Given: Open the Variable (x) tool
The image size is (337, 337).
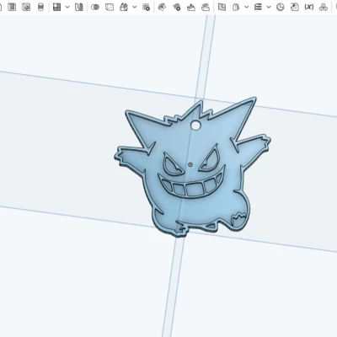Looking at the screenshot, I should (309, 7).
